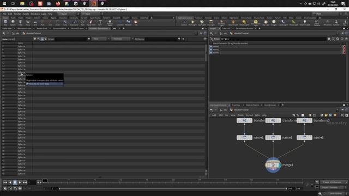Click the Group input field in spreadsheet
The height and width of the screenshot is (196, 349).
71,39
